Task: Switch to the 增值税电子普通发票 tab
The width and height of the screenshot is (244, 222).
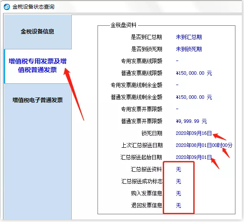Action: pyautogui.click(x=37, y=100)
